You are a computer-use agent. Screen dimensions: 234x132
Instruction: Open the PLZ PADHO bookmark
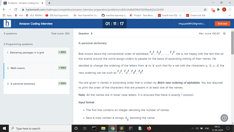coord(34,15)
